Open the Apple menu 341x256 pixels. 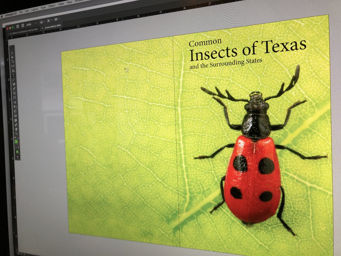pyautogui.click(x=2, y=16)
